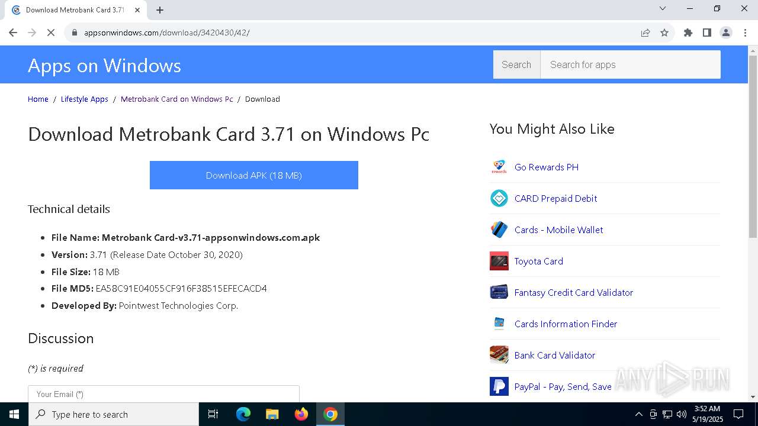The height and width of the screenshot is (426, 758).
Task: Go to Home breadcrumb
Action: tap(38, 99)
